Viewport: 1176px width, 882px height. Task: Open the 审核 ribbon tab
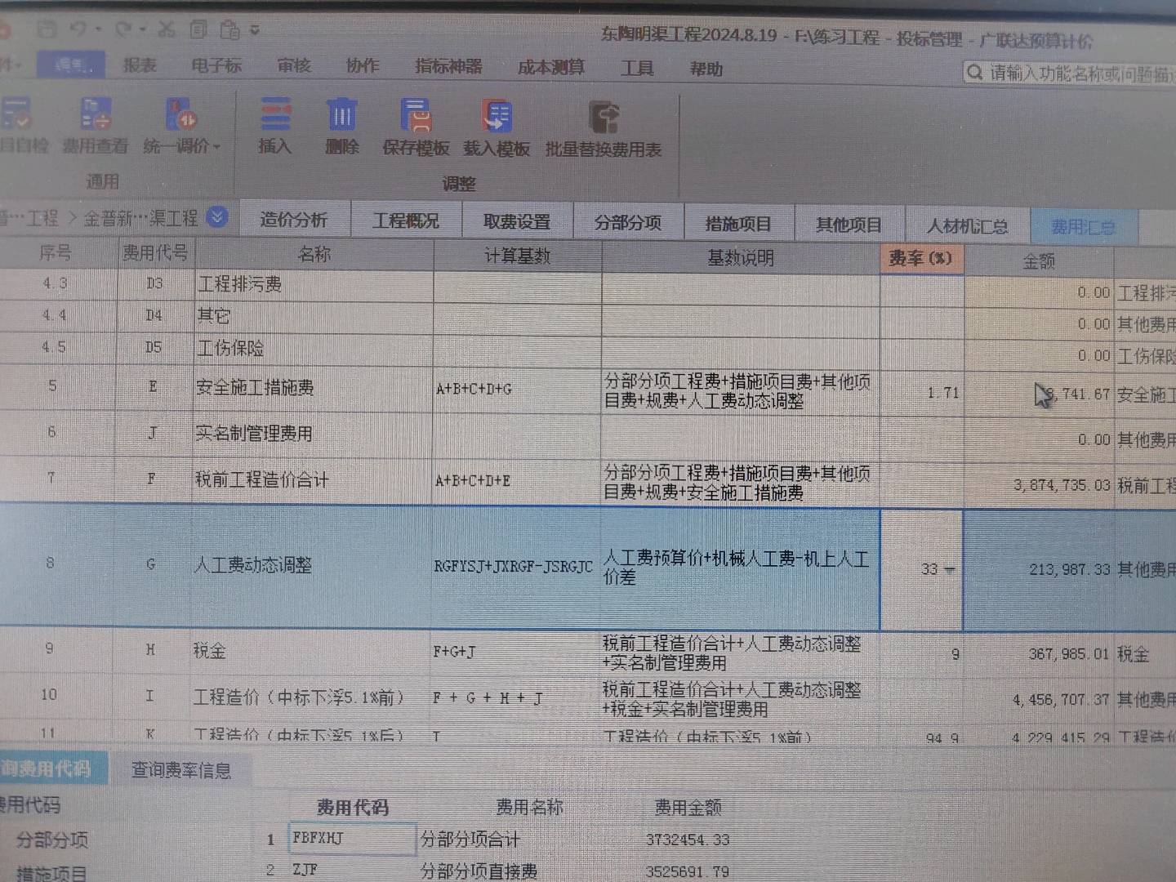click(x=294, y=65)
